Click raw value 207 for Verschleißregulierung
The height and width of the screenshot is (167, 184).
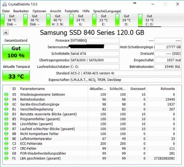click(x=172, y=109)
